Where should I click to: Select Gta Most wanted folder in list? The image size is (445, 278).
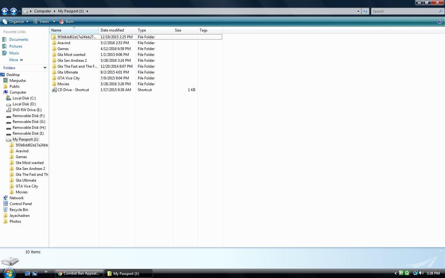coord(71,55)
